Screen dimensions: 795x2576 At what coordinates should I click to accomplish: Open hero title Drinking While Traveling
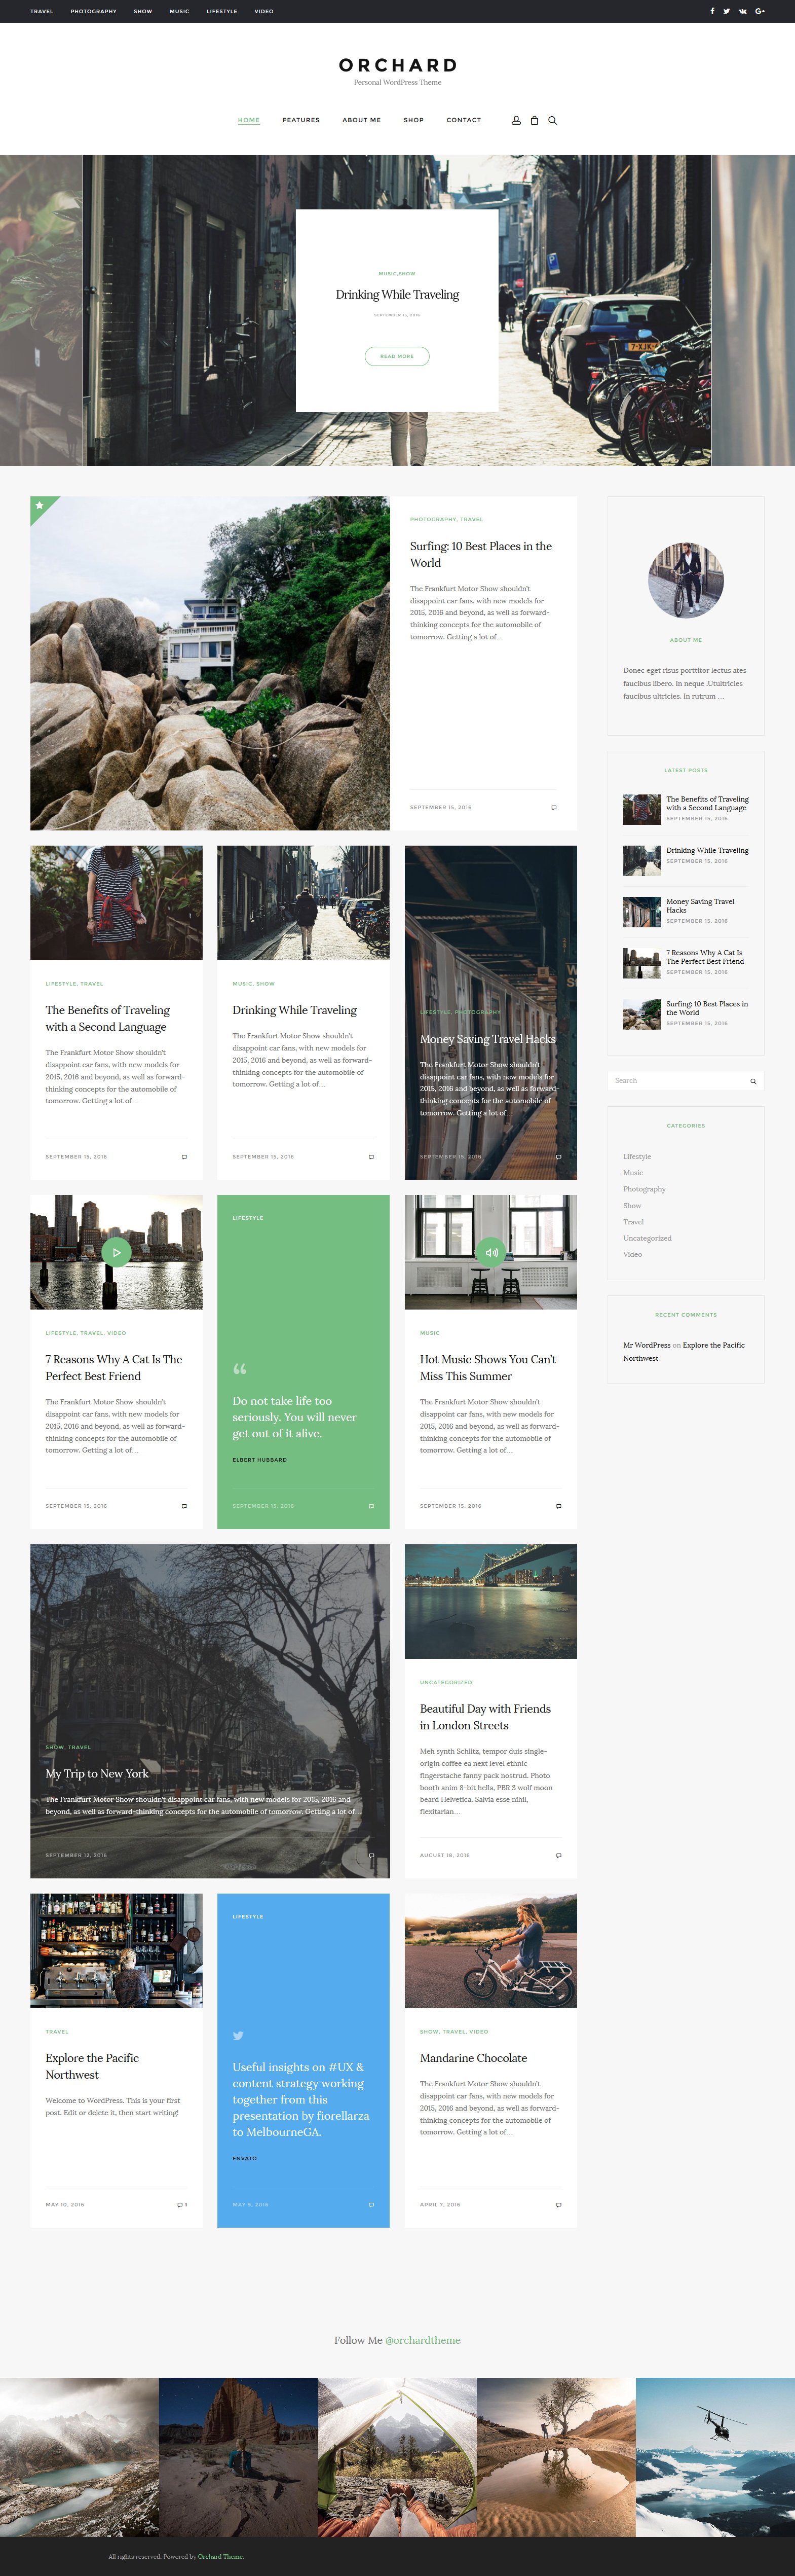[397, 295]
